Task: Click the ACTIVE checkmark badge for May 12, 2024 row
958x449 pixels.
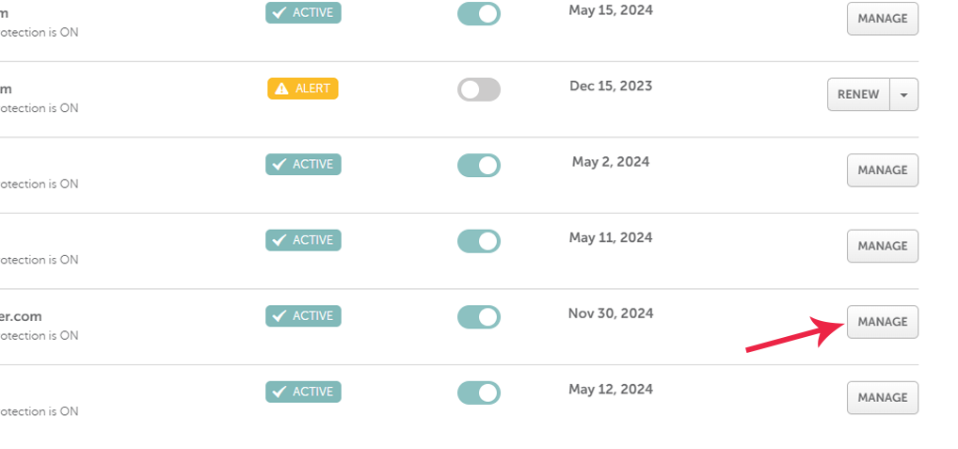Action: (x=303, y=392)
